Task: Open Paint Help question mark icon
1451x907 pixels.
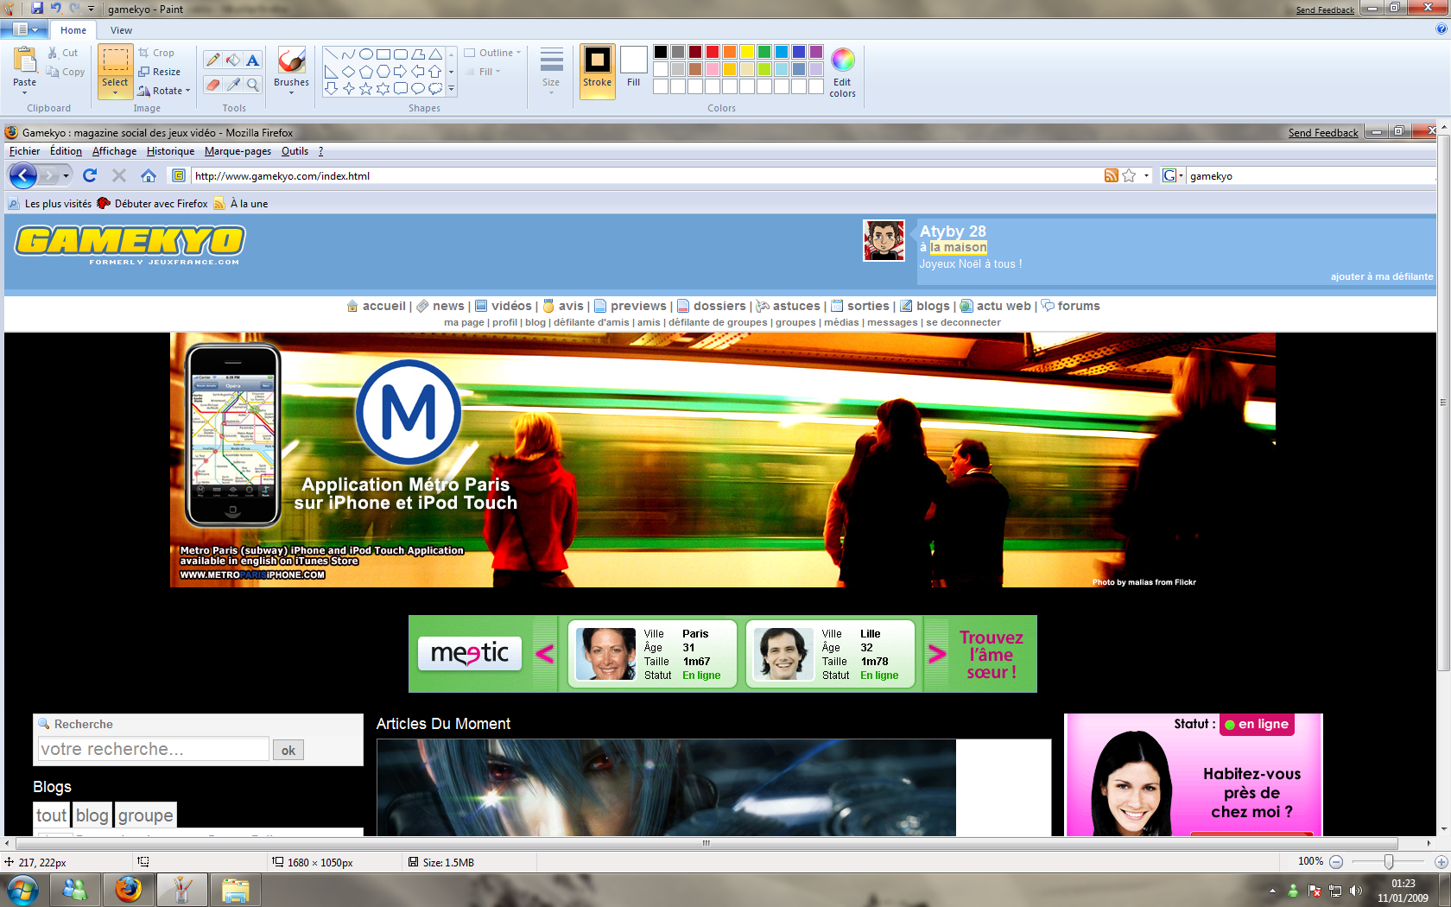Action: [1441, 29]
